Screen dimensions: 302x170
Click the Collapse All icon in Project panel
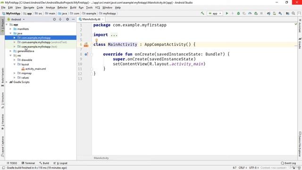point(60,19)
